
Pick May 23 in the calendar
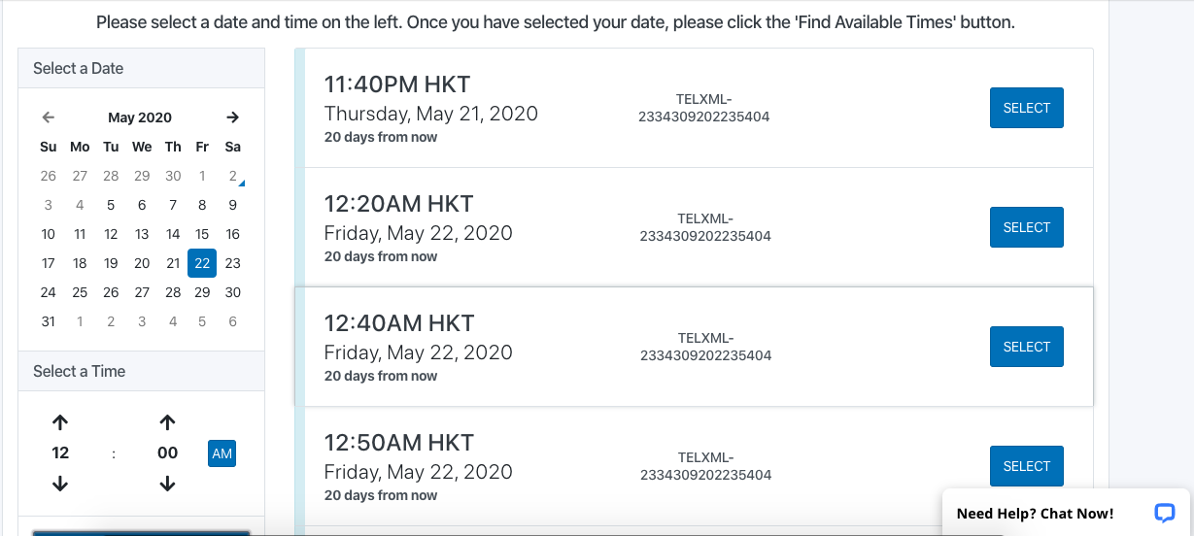coord(233,263)
